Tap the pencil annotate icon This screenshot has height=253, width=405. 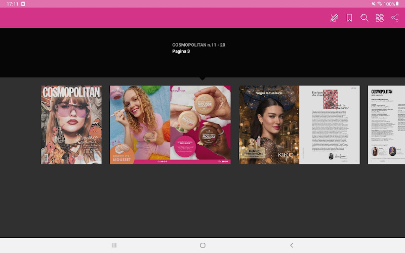334,18
